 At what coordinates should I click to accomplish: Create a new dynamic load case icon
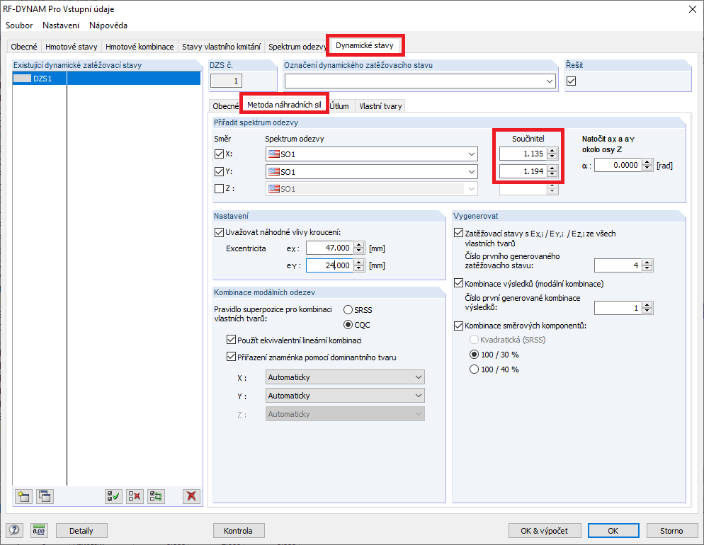pyautogui.click(x=23, y=496)
